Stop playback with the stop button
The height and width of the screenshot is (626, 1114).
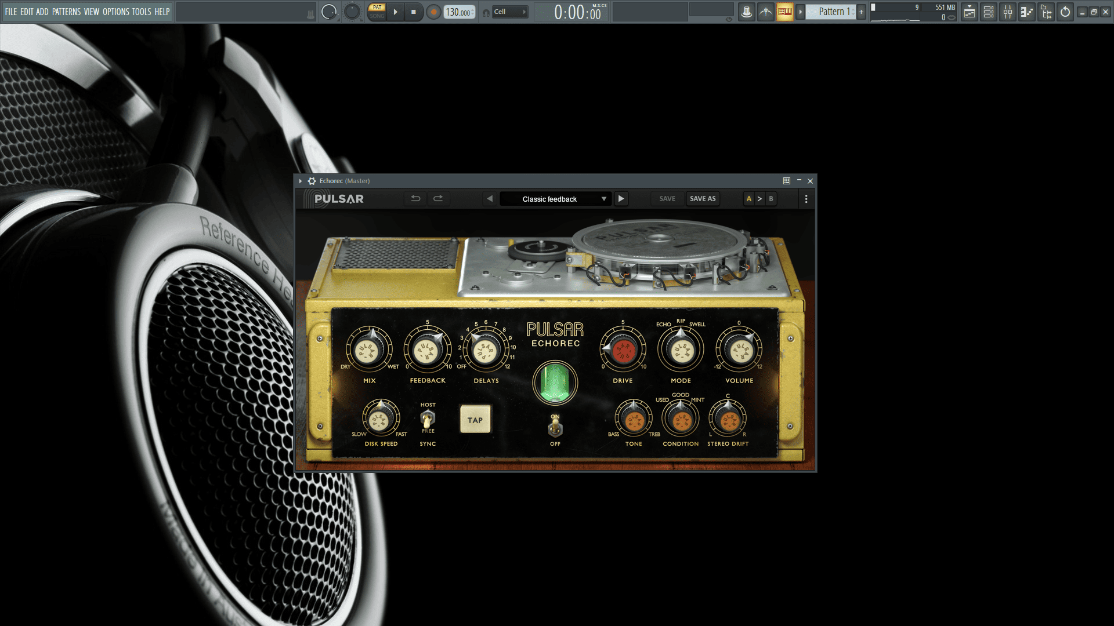413,12
